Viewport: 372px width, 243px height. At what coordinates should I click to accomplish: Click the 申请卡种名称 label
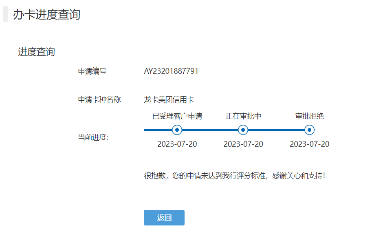coord(99,99)
